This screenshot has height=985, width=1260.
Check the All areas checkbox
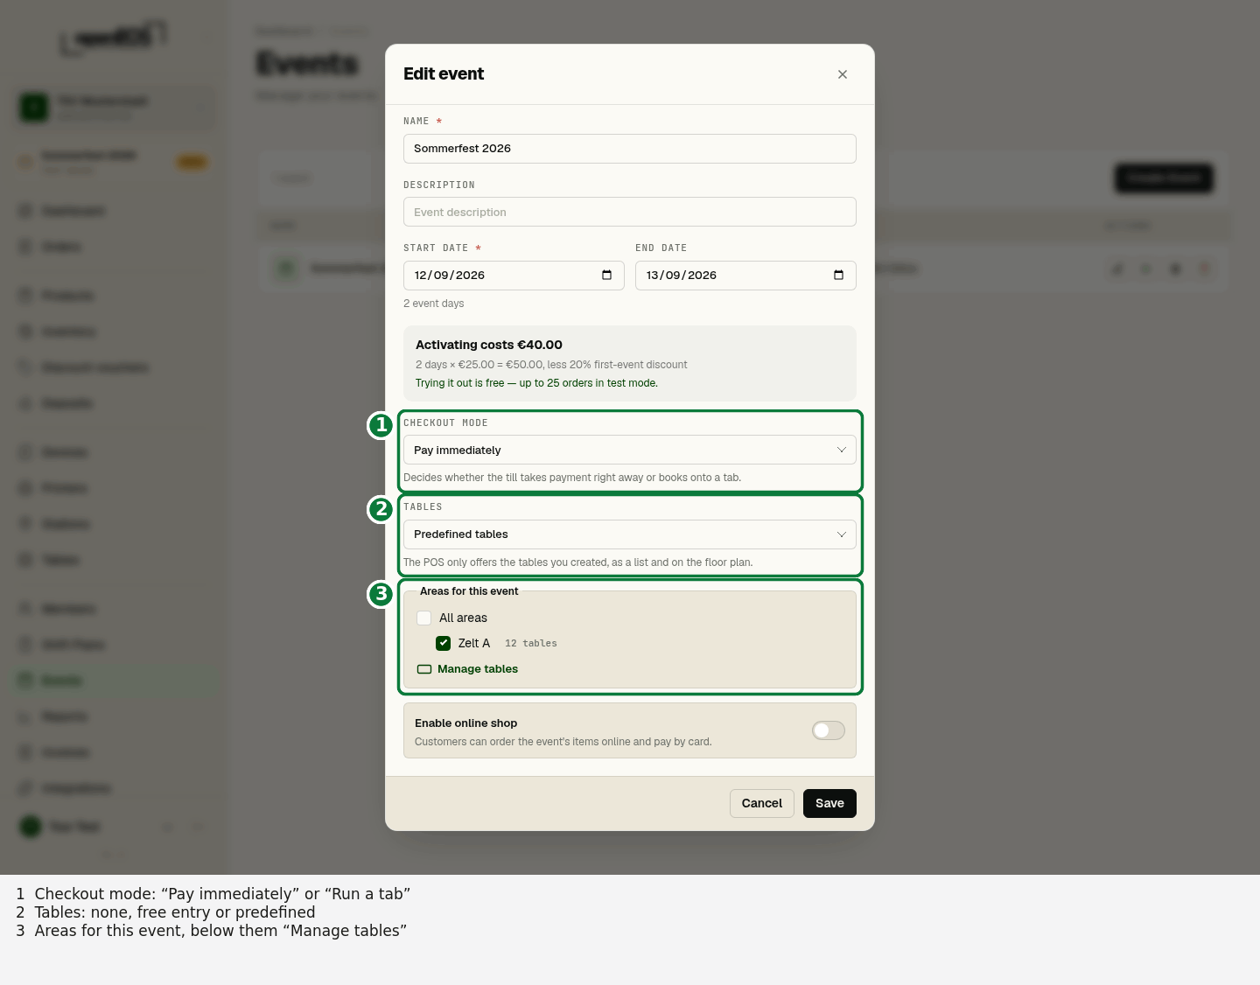424,618
